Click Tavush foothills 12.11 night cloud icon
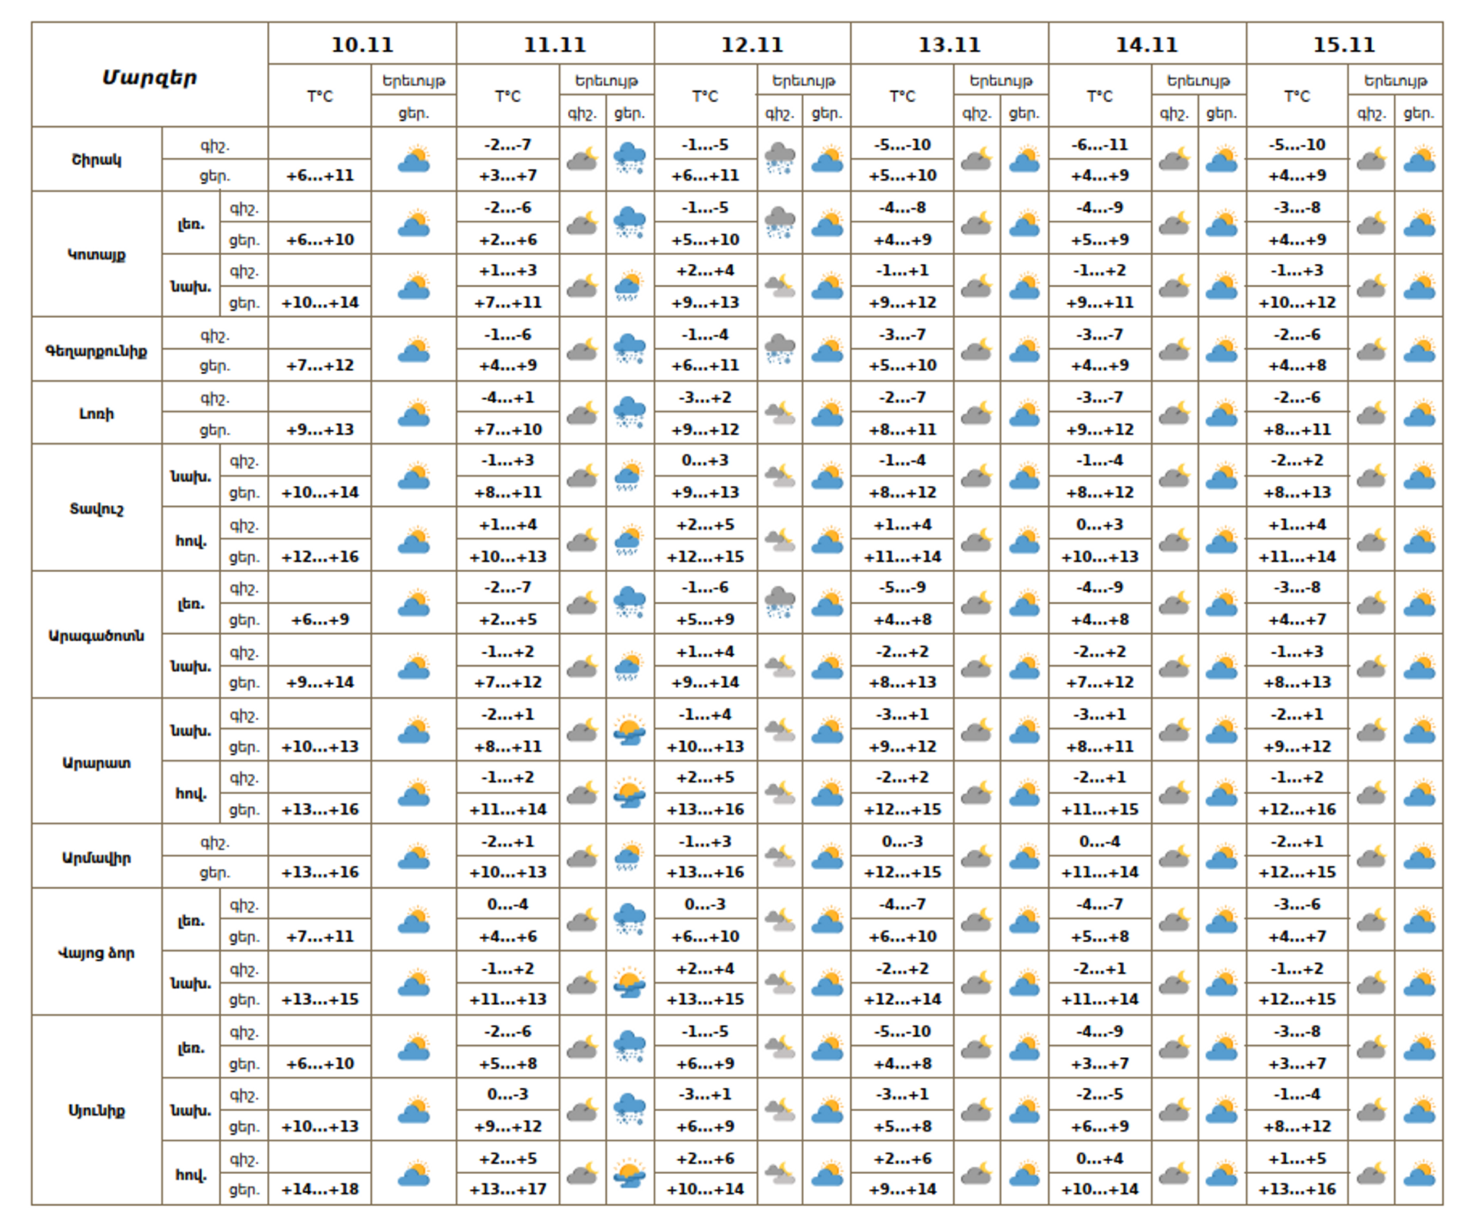 point(780,477)
